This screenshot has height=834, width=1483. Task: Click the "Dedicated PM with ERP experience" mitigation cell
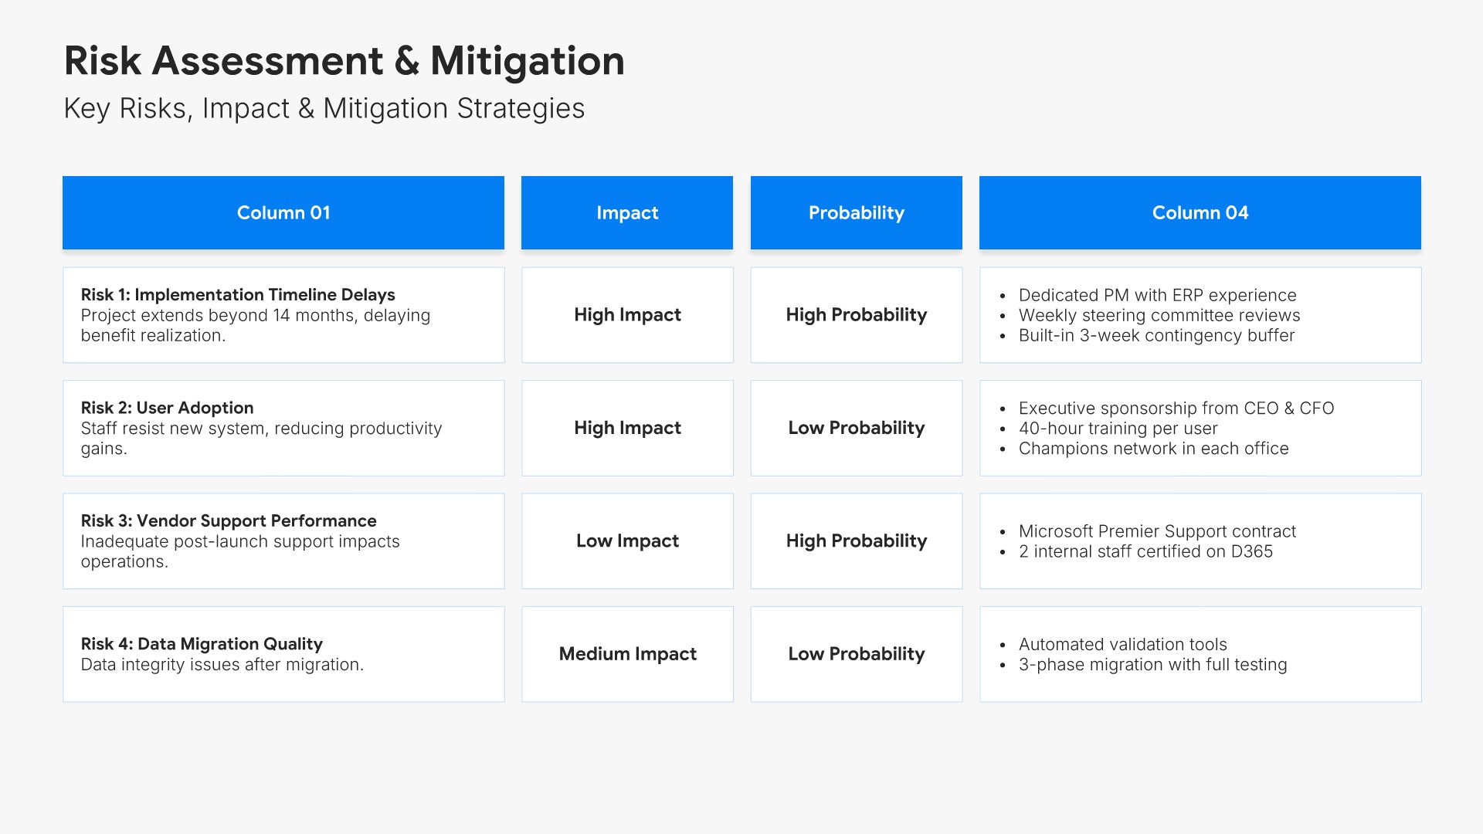[x=1200, y=315]
